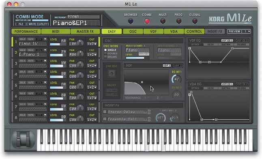Open the timbre 2 E.Piano channel dropdown arrow

45,50
